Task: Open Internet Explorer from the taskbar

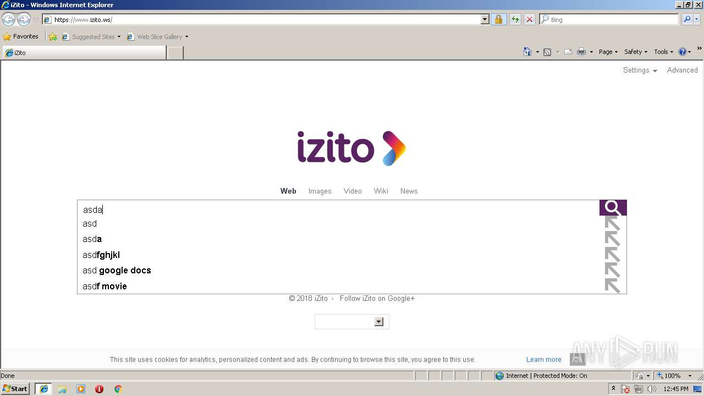Action: pos(44,389)
